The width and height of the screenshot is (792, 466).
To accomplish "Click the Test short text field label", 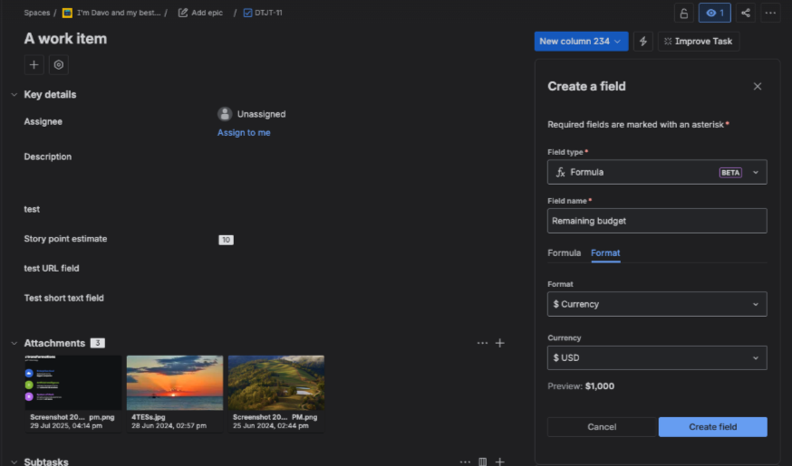I will coord(63,298).
